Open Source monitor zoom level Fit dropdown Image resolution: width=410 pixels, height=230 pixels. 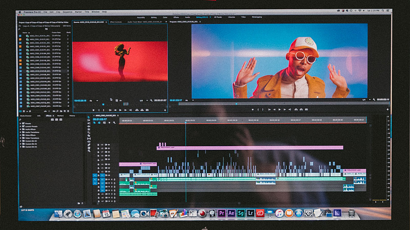point(94,101)
